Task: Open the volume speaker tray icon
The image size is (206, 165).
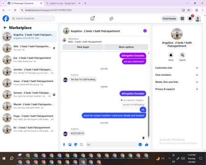Action: 173,162
